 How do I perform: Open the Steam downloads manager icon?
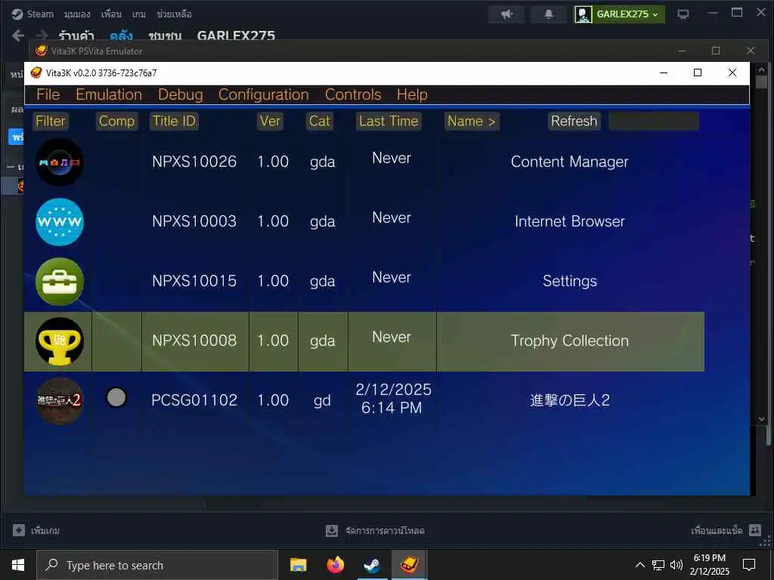click(332, 531)
